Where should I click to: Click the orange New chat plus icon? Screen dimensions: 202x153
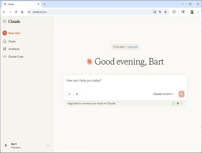[x=5, y=33]
